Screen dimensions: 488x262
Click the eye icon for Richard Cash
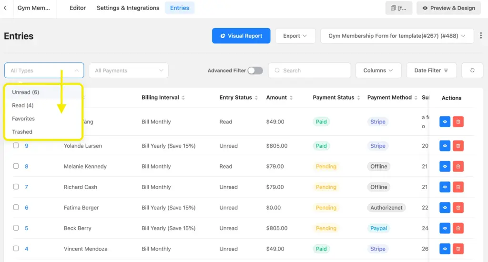point(445,187)
